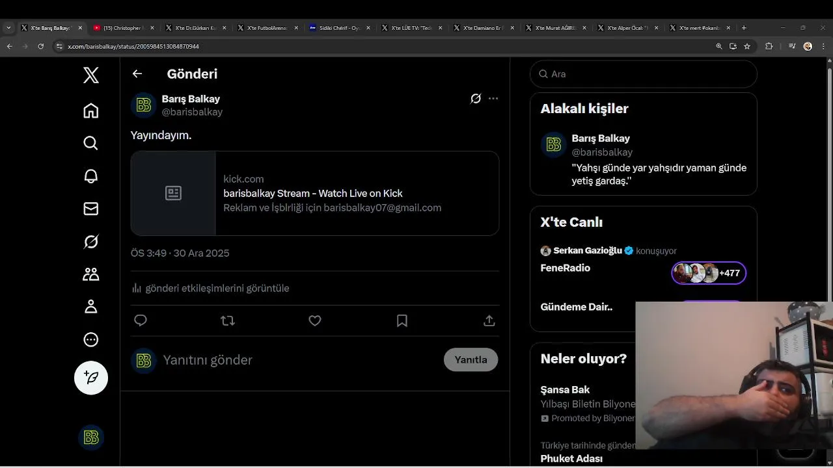The width and height of the screenshot is (833, 468).
Task: Open 'Şansa Bak' trending item
Action: 565,390
